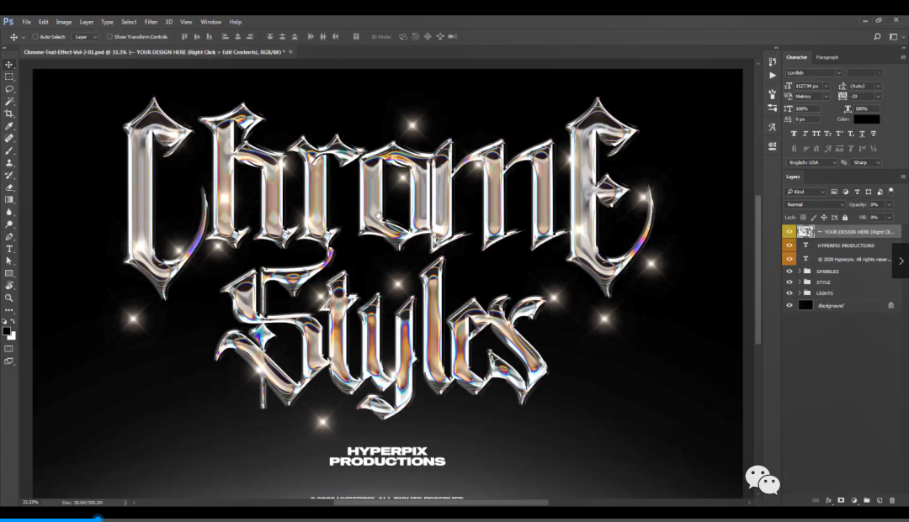Switch to the Character tab
Image resolution: width=909 pixels, height=522 pixels.
[796, 57]
